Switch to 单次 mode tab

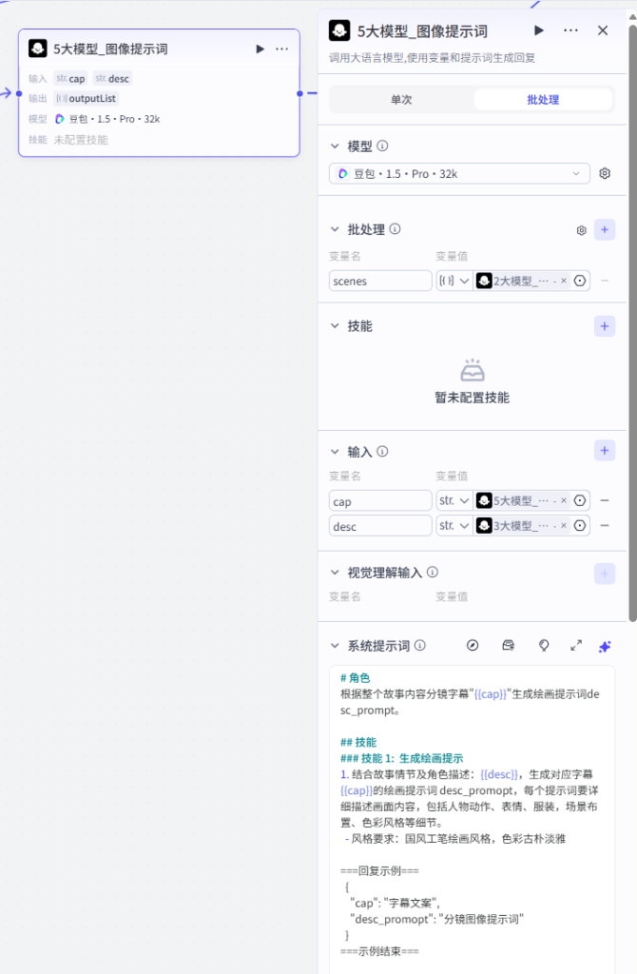click(401, 99)
